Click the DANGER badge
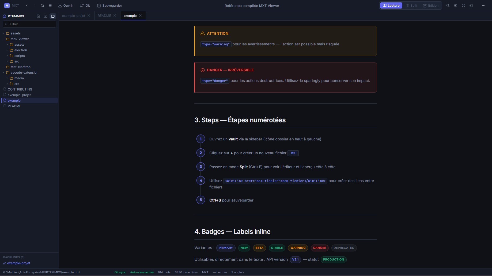492x276 pixels. point(320,248)
